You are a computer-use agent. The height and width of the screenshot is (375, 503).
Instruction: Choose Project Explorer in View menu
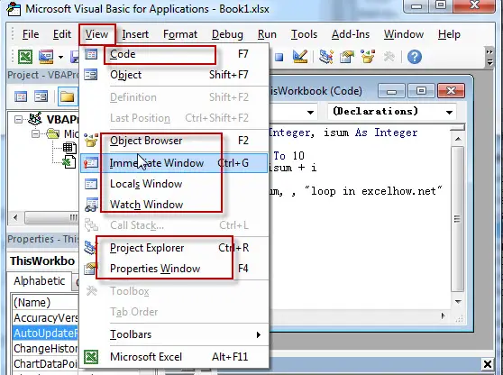coord(174,248)
